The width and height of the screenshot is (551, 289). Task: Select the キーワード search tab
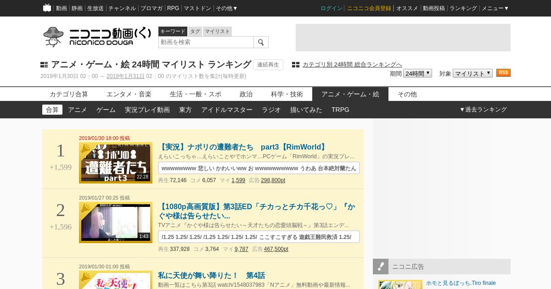click(x=173, y=31)
